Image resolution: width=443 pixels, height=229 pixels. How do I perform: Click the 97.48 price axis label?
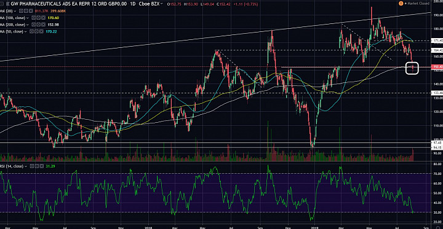(437, 143)
